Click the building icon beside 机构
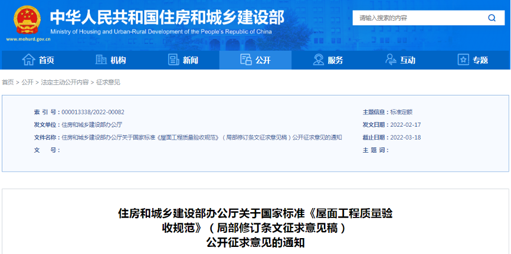Viewport: 511px width, 254px height. click(101, 60)
